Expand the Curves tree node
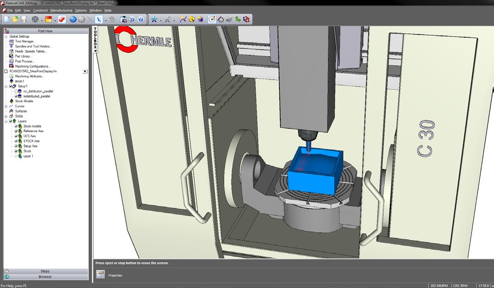The height and width of the screenshot is (288, 494). coord(6,106)
